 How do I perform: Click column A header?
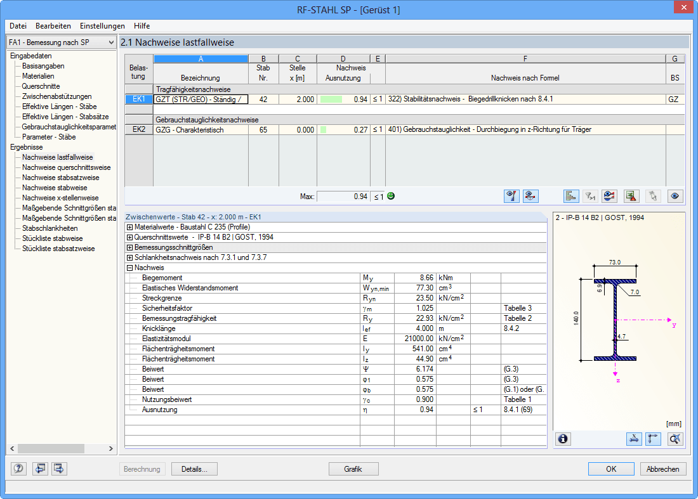click(201, 59)
